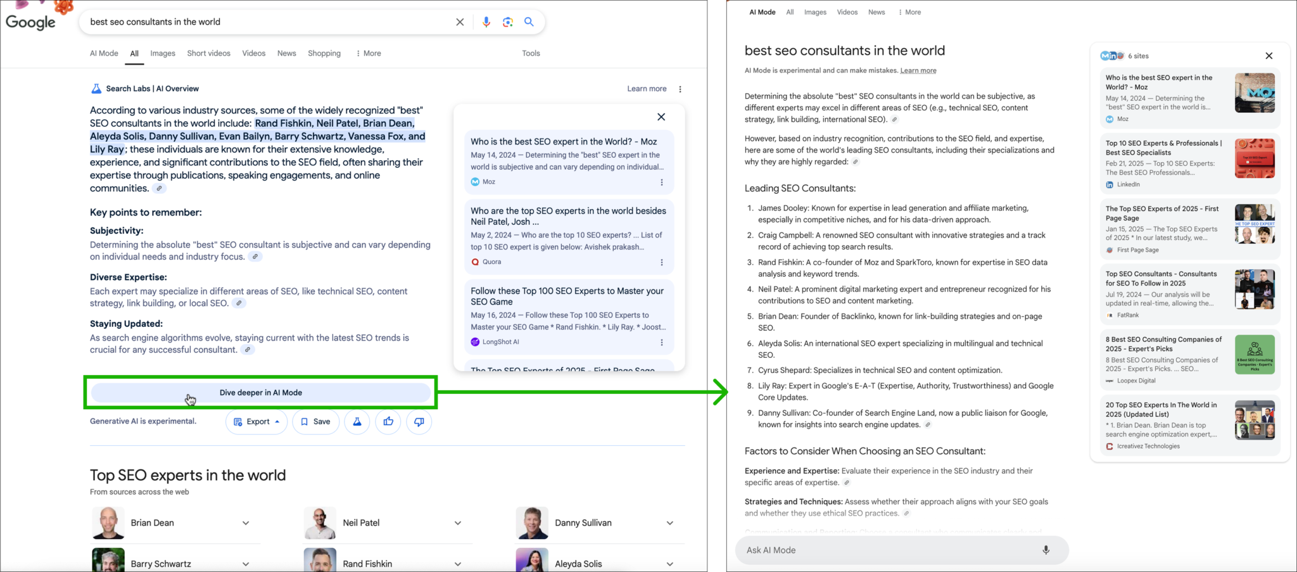Save the AI Overview
Screen dimensions: 1297x572
(315, 422)
